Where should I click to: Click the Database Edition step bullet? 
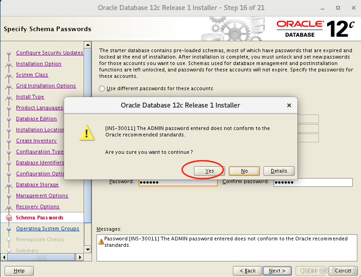tap(9, 119)
